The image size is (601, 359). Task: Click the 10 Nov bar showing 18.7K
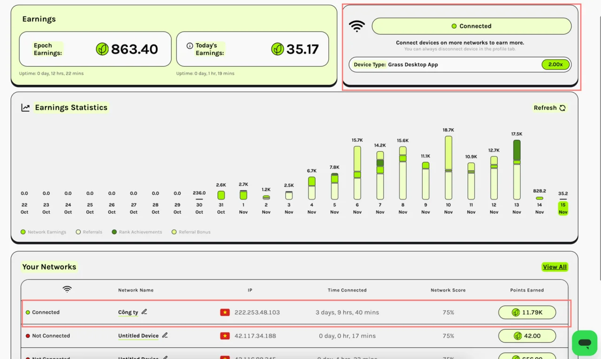[x=448, y=168]
